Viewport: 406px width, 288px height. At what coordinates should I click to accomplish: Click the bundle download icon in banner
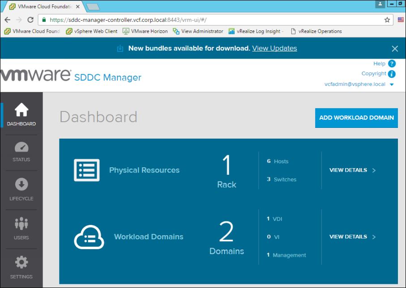pos(120,48)
